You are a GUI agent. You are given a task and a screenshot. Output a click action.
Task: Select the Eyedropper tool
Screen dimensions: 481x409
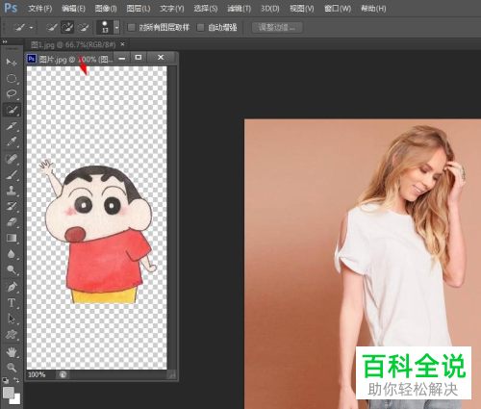(x=12, y=141)
